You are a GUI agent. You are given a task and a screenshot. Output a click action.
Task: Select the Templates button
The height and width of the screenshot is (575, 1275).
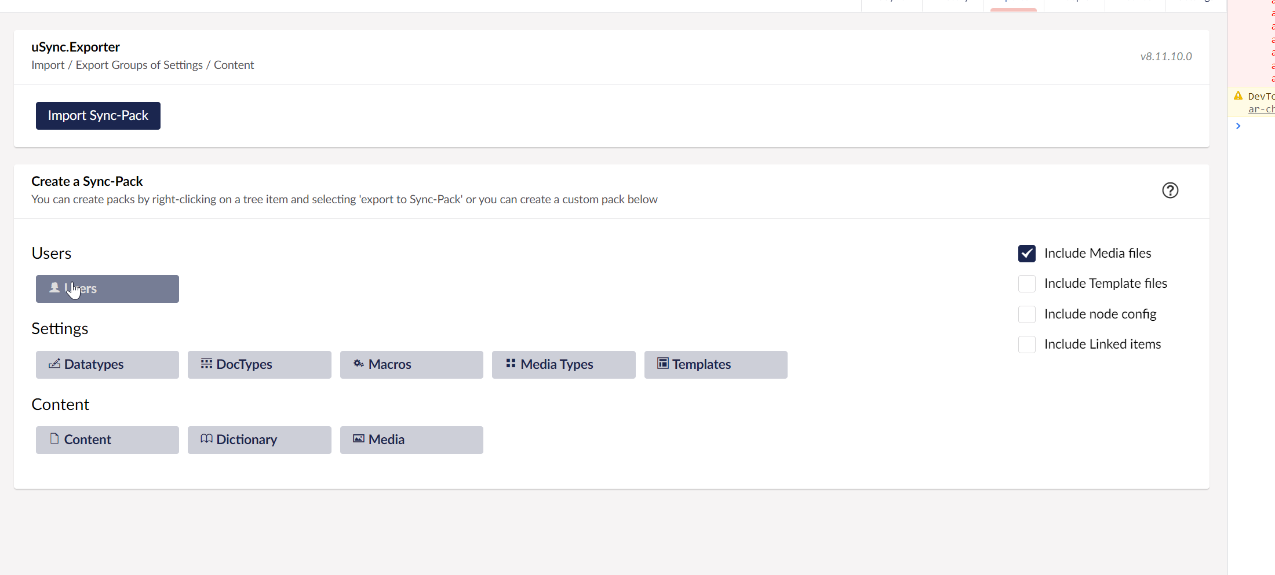[716, 365]
